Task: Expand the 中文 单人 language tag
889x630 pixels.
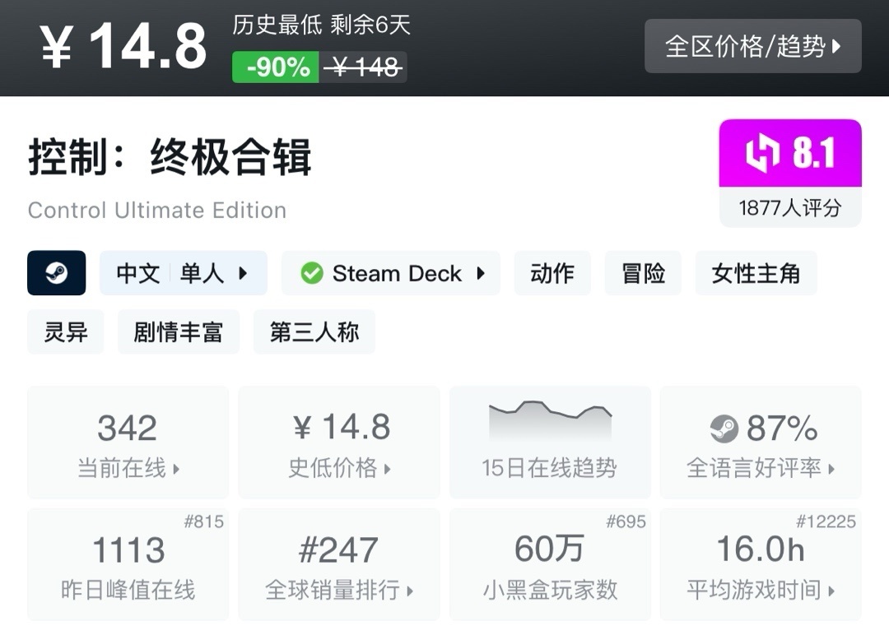Action: [x=183, y=273]
